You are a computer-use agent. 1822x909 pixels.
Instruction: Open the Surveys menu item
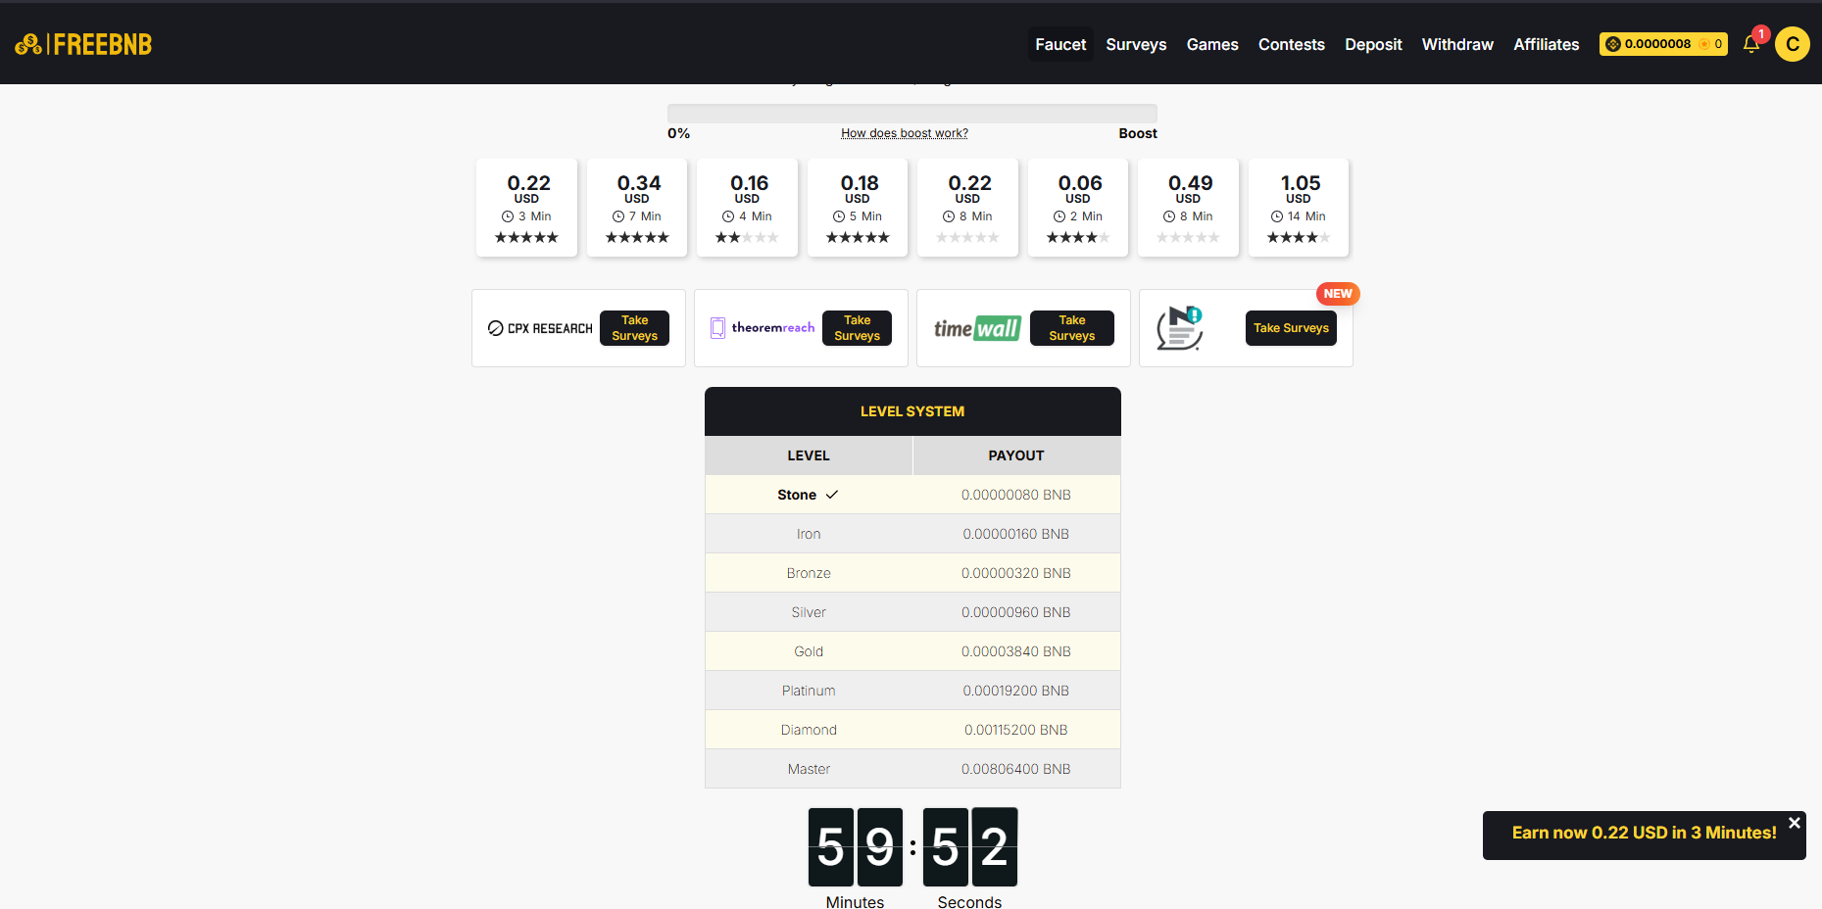tap(1136, 44)
